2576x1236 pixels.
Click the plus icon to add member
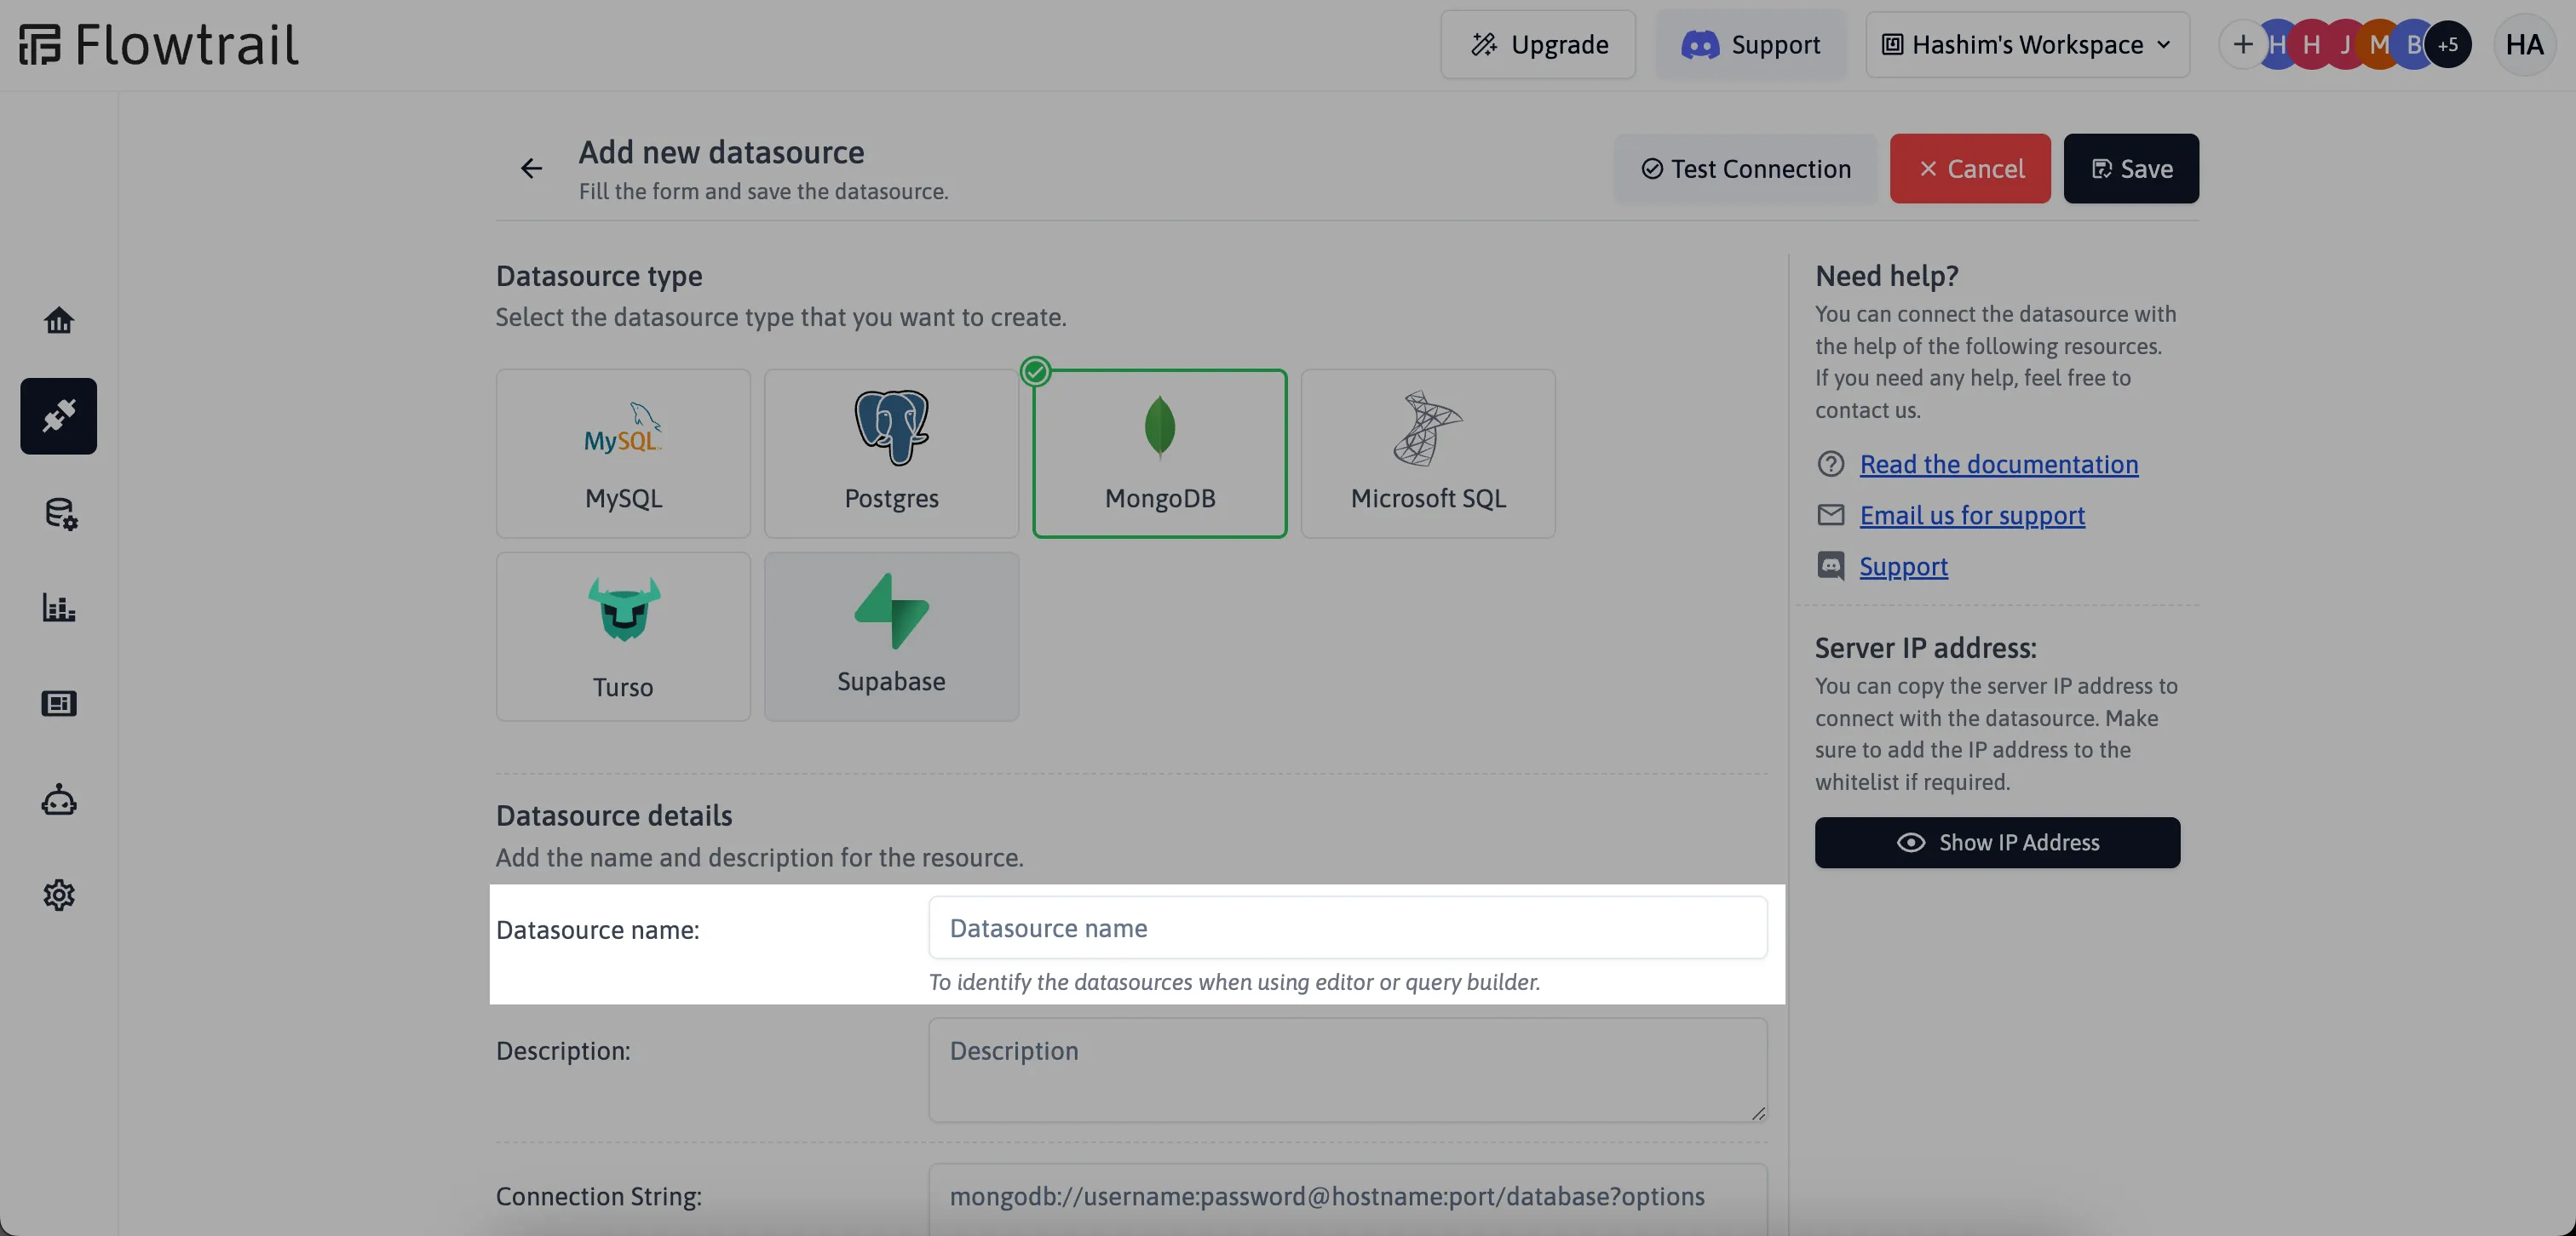(2242, 44)
